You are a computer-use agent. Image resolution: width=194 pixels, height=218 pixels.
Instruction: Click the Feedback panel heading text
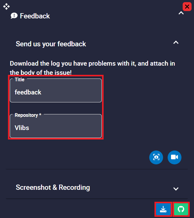click(35, 16)
